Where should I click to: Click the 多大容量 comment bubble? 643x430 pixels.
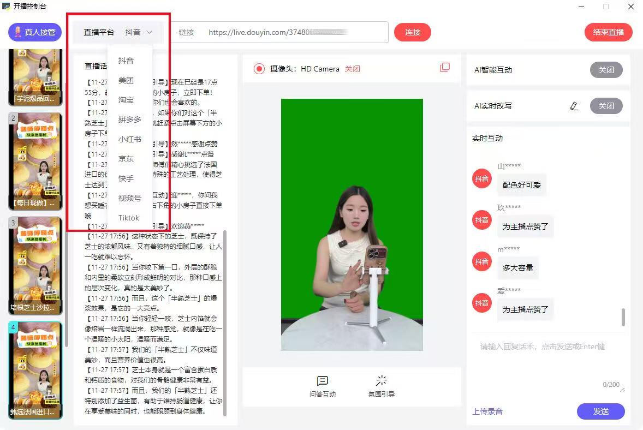tap(518, 268)
